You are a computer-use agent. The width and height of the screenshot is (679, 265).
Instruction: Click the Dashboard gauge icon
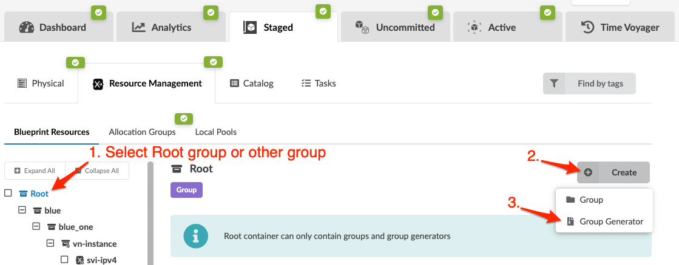pyautogui.click(x=27, y=27)
